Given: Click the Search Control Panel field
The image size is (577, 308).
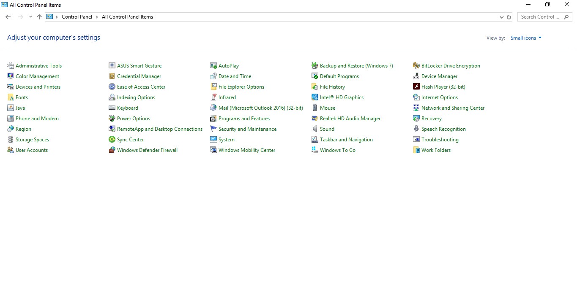Looking at the screenshot, I should tap(545, 17).
